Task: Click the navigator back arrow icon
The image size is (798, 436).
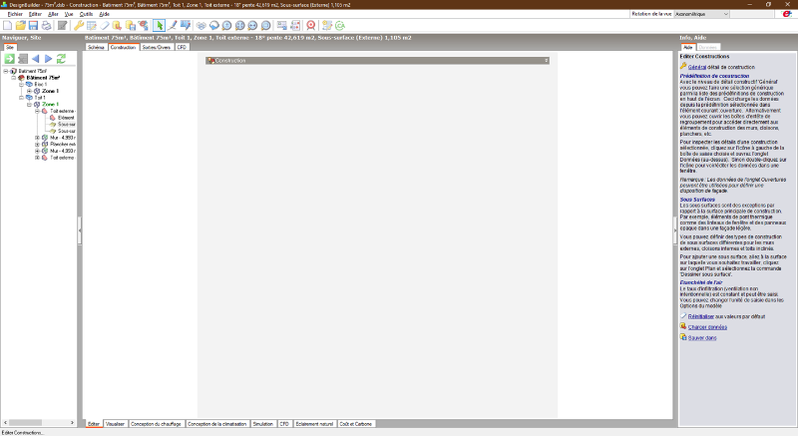Action: coord(36,60)
